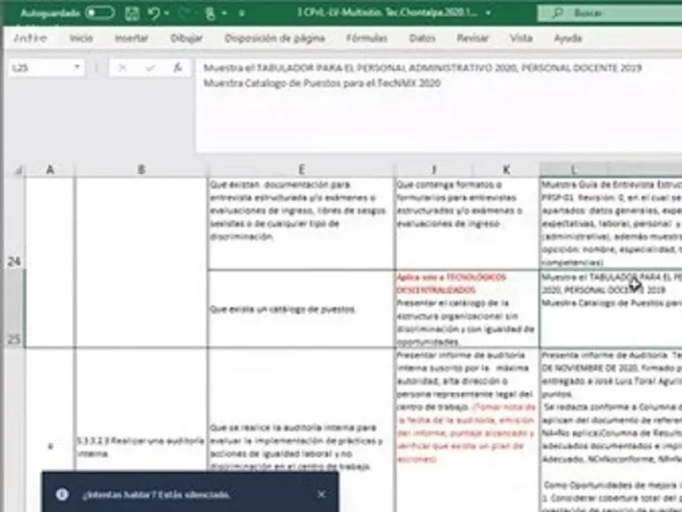Close the '¿Intentas hablar? Estás silenciado' notification
682x512 pixels.
[x=321, y=494]
